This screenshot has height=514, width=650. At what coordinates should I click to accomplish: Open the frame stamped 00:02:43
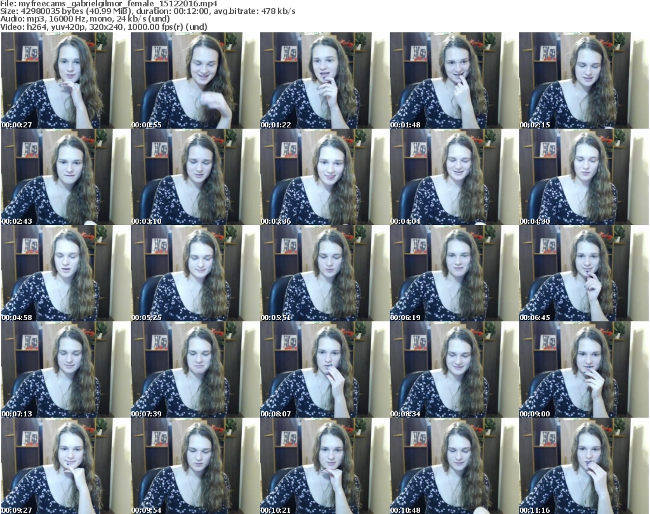click(66, 177)
